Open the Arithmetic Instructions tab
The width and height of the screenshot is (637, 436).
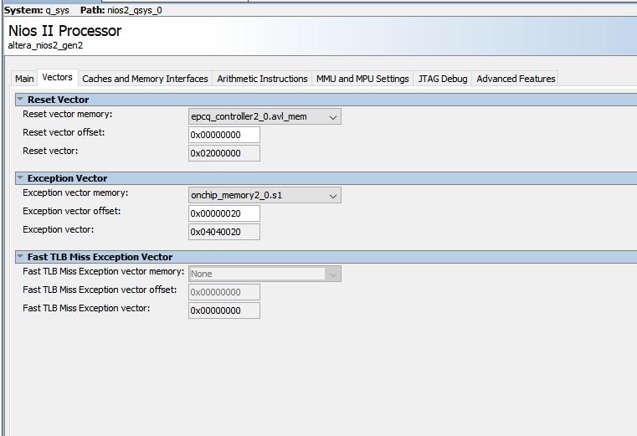click(262, 79)
